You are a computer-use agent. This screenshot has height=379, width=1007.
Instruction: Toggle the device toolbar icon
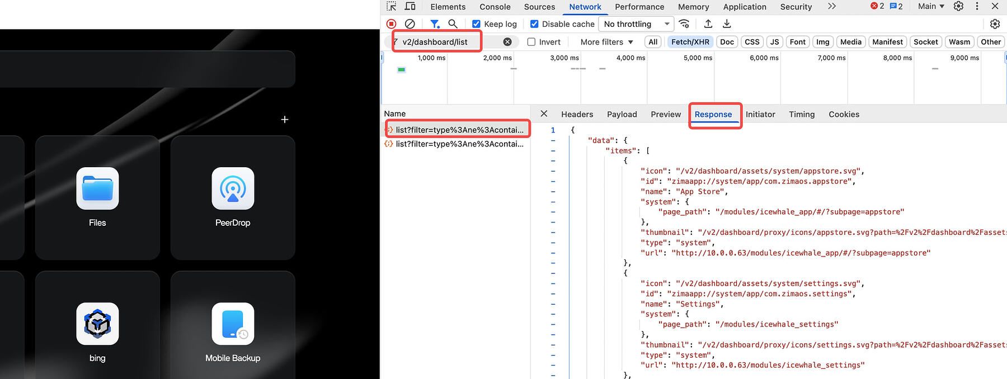point(410,6)
